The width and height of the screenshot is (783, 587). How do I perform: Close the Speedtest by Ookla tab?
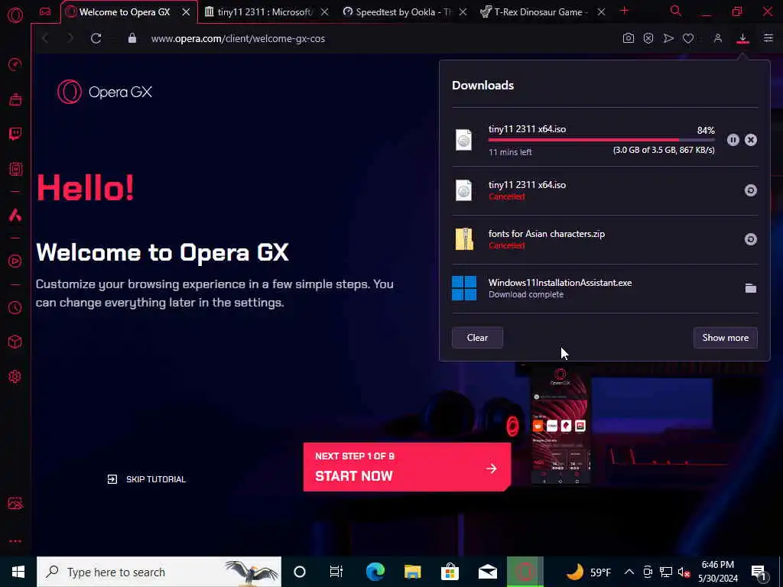pyautogui.click(x=463, y=12)
